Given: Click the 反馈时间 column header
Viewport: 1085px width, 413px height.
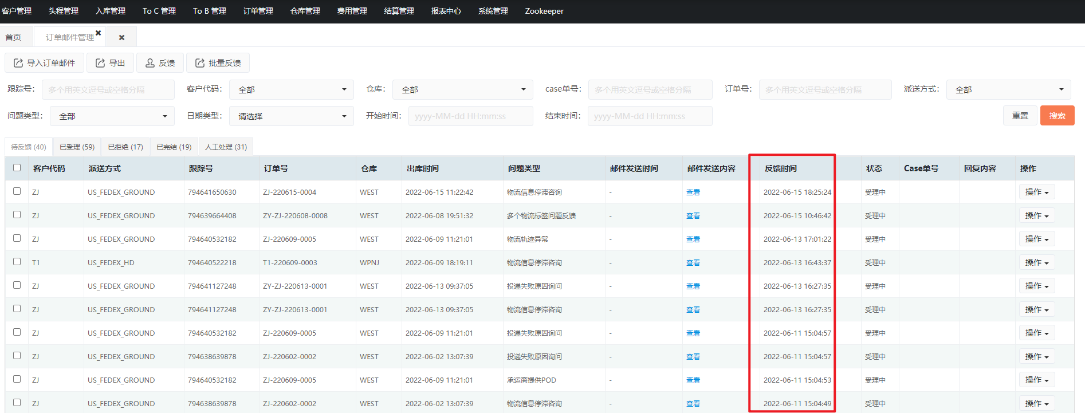Looking at the screenshot, I should tap(781, 168).
